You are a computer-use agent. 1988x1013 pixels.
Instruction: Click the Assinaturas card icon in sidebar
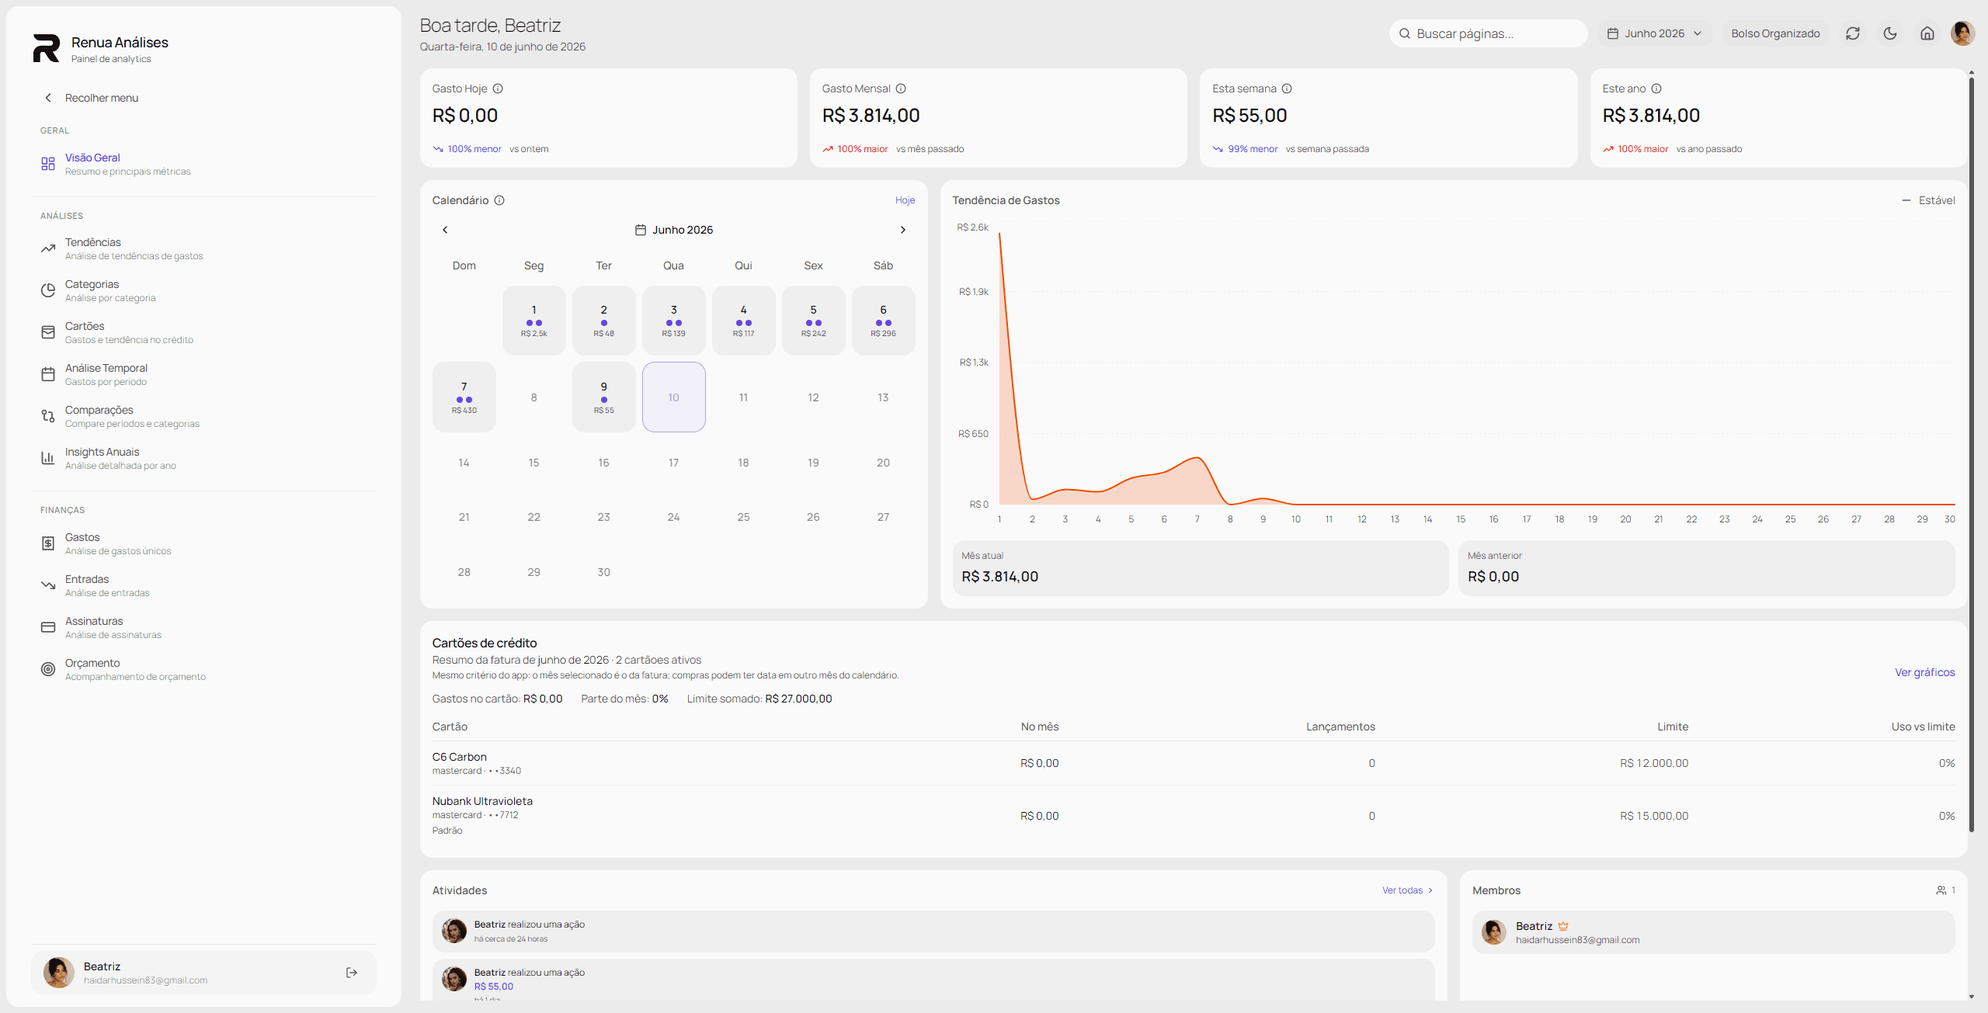tap(48, 627)
